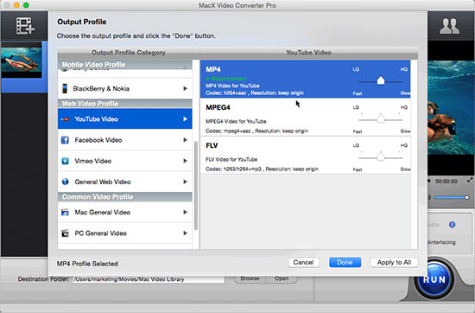
Task: Click the Apply to All button
Action: click(394, 262)
